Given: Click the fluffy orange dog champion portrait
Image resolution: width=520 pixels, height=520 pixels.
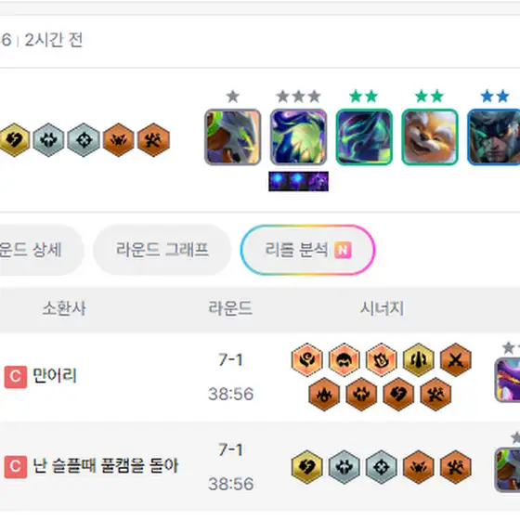Looking at the screenshot, I should pyautogui.click(x=430, y=137).
